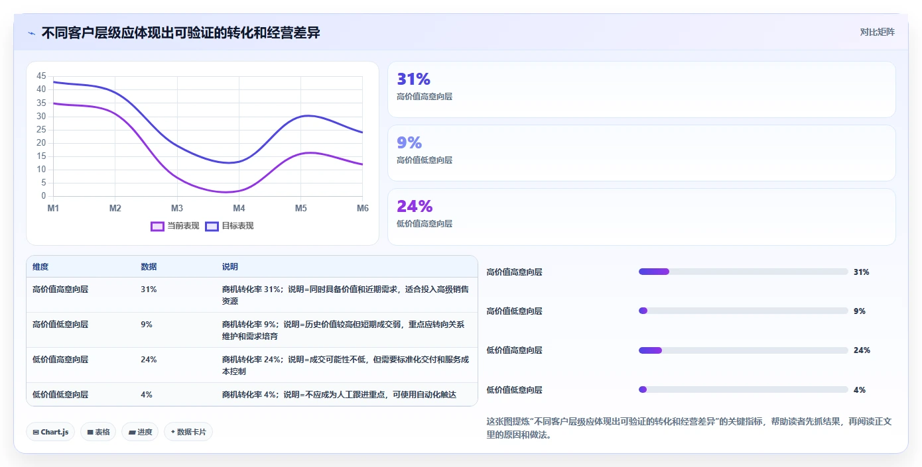The height and width of the screenshot is (467, 922).
Task: Select the large 31% KPI card value
Action: [413, 79]
